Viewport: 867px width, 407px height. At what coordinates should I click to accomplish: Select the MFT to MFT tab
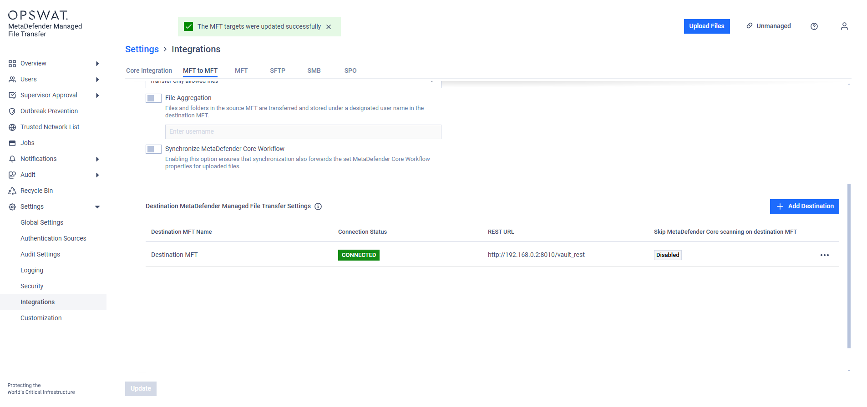pyautogui.click(x=200, y=70)
